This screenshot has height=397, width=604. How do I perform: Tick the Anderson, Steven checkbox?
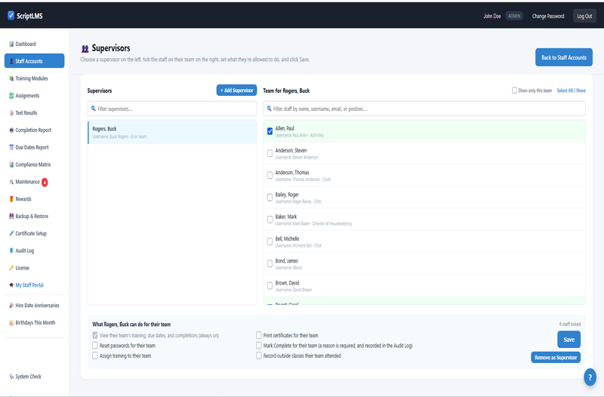270,153
